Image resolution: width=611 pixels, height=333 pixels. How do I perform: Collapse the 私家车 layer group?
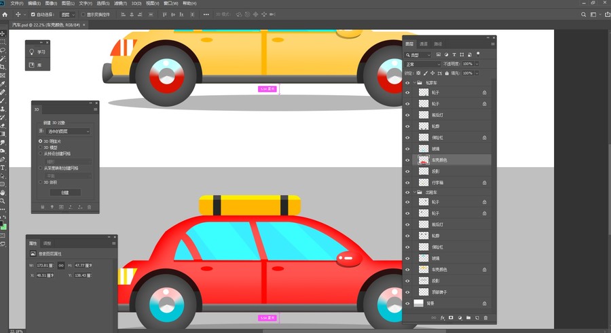coord(415,83)
